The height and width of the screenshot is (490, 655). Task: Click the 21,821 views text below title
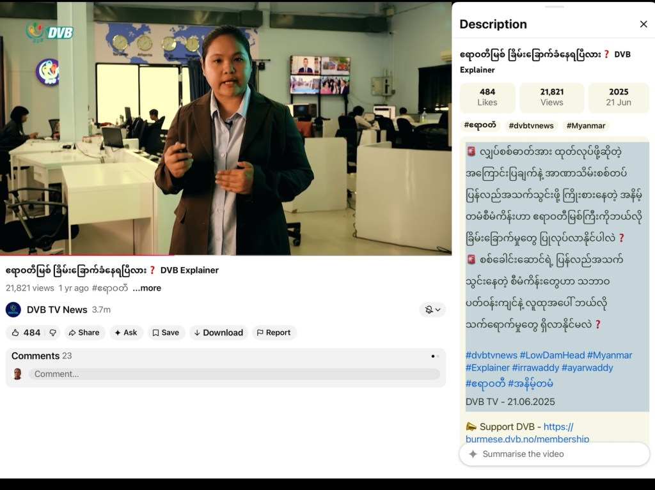click(29, 288)
